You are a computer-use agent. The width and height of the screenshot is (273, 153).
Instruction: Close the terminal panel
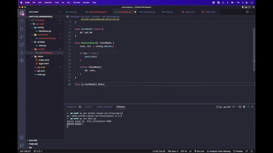252,107
